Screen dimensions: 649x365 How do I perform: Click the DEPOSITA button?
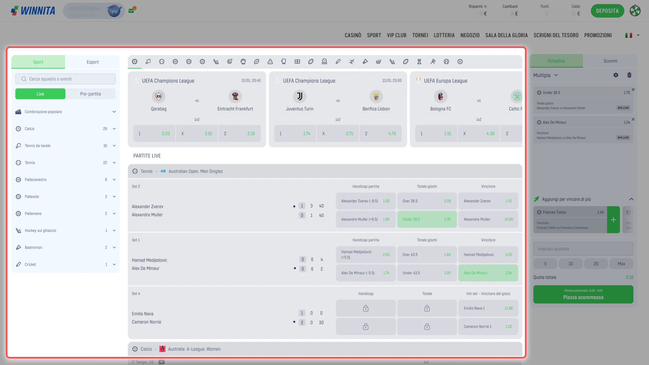pos(607,11)
